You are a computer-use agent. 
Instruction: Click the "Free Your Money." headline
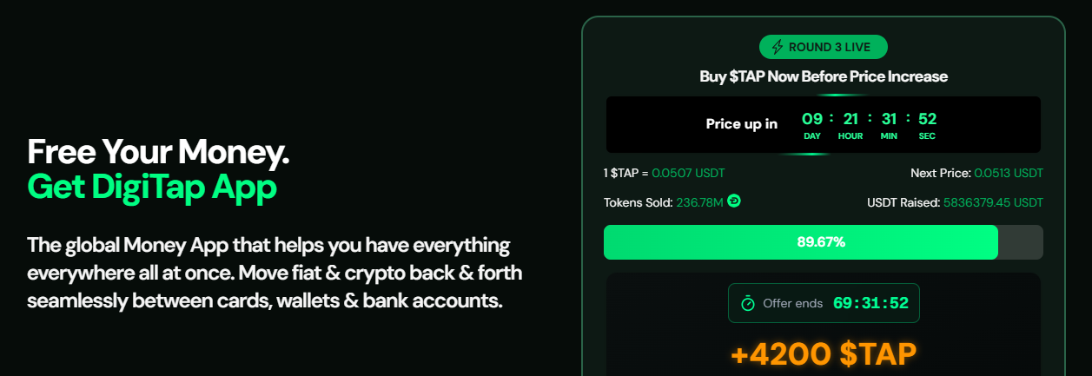point(157,153)
